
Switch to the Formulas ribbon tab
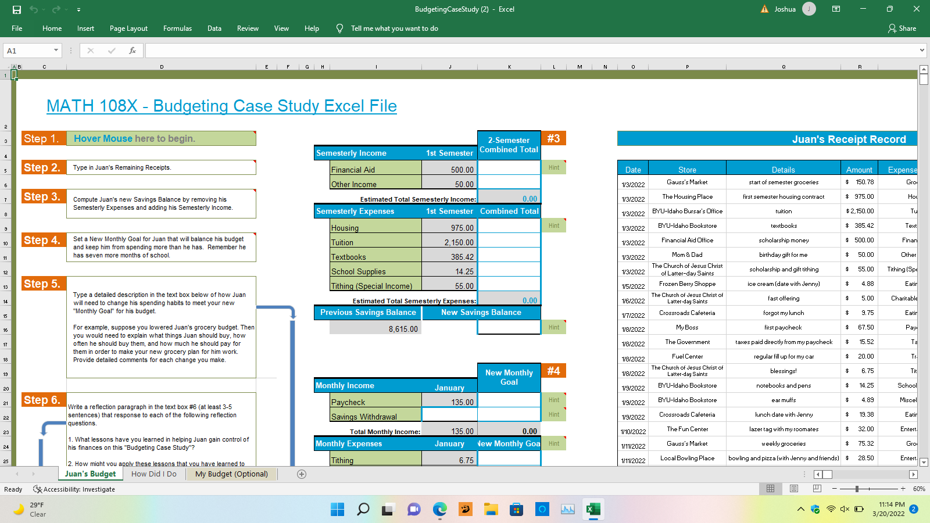pos(177,28)
